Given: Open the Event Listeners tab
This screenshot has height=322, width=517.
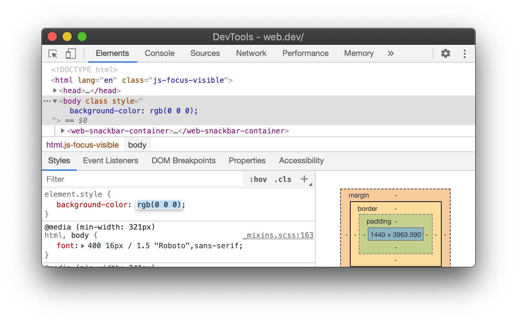Looking at the screenshot, I should [110, 160].
